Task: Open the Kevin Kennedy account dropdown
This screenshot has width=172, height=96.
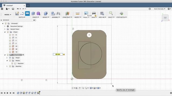Action: (x=160, y=9)
